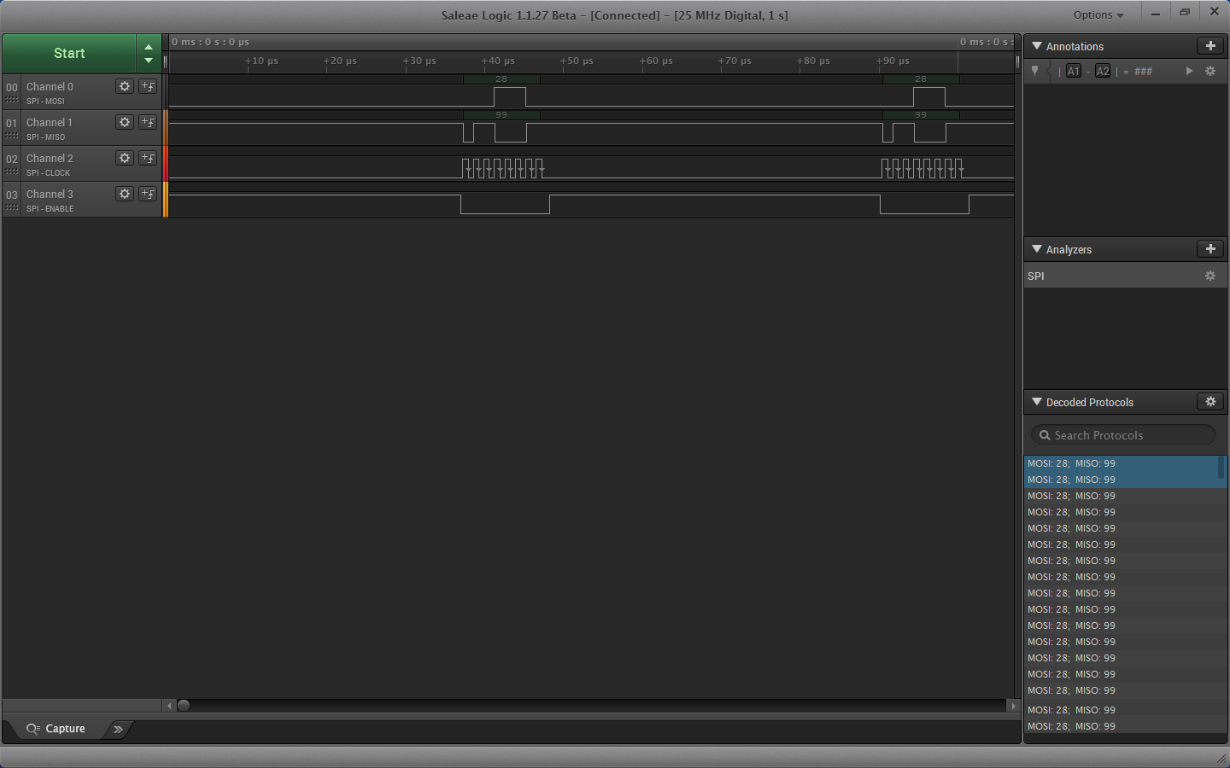Click the horizontal timeline scrollbar handle
Screen dimensions: 1230x768
pyautogui.click(x=184, y=706)
